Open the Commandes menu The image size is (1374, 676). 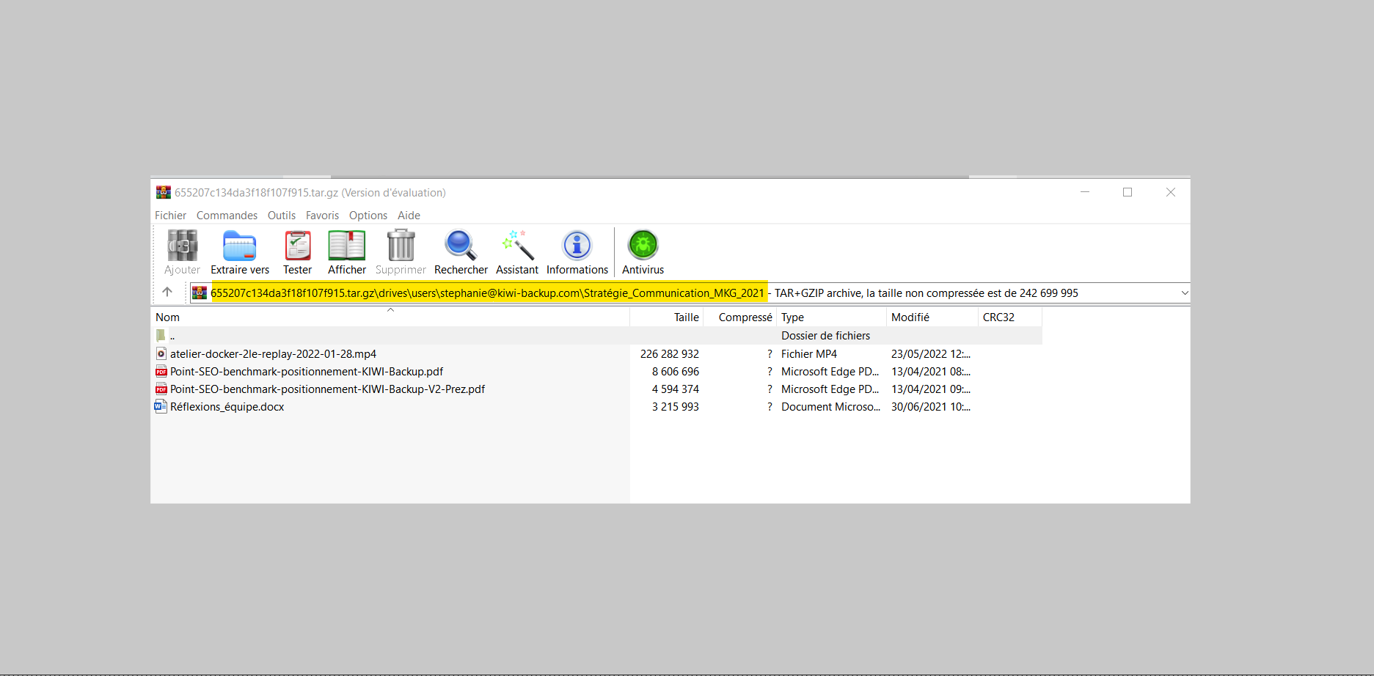click(227, 216)
